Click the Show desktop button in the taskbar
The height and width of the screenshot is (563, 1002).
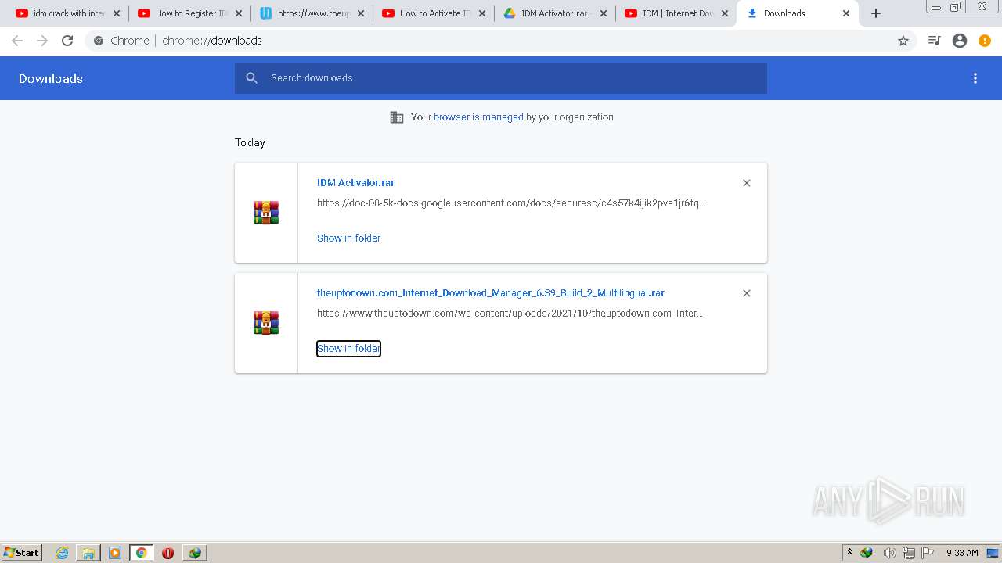point(994,553)
